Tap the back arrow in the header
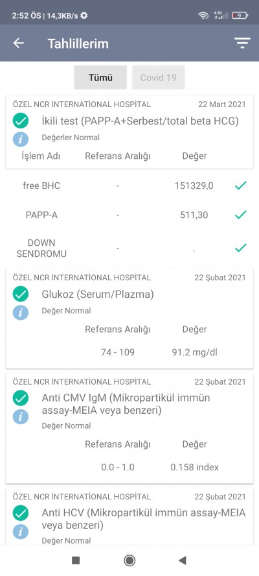Screen dimensions: 259x576 click(x=18, y=43)
